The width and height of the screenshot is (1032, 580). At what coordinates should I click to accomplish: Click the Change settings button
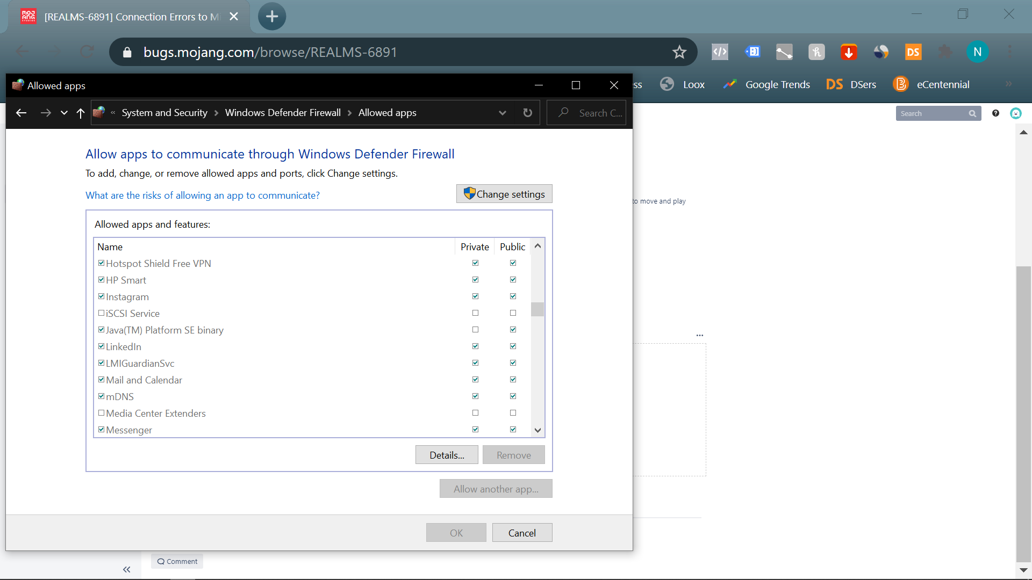(x=504, y=194)
